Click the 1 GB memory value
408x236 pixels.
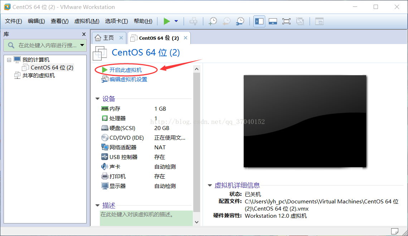click(x=160, y=109)
